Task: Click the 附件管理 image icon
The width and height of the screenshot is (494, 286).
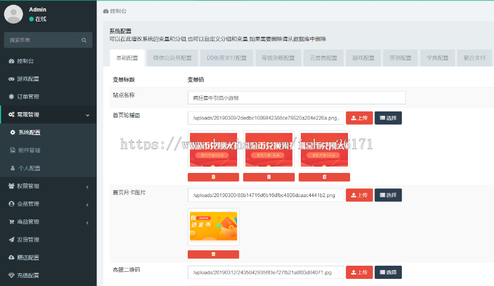Action: tap(13, 150)
